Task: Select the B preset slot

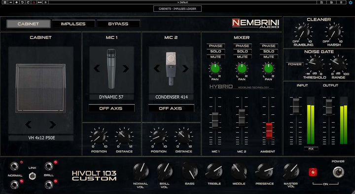Action: [x=45, y=2]
